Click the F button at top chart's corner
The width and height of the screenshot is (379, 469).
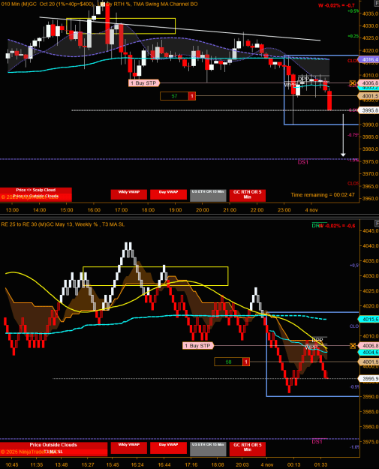coord(377,3)
